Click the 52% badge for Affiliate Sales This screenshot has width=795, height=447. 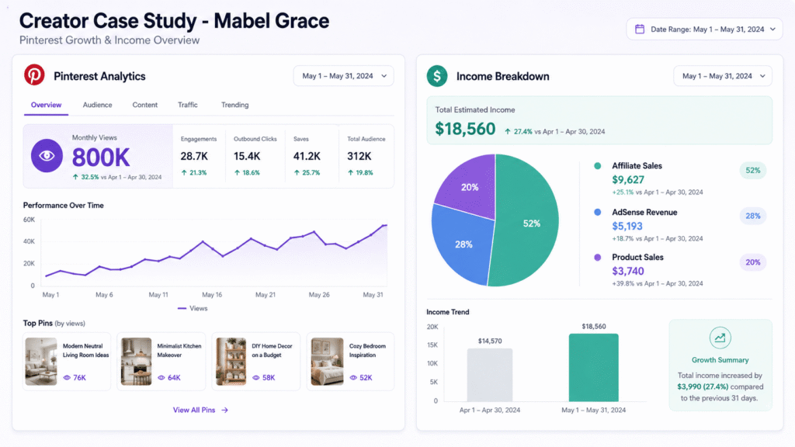click(753, 171)
